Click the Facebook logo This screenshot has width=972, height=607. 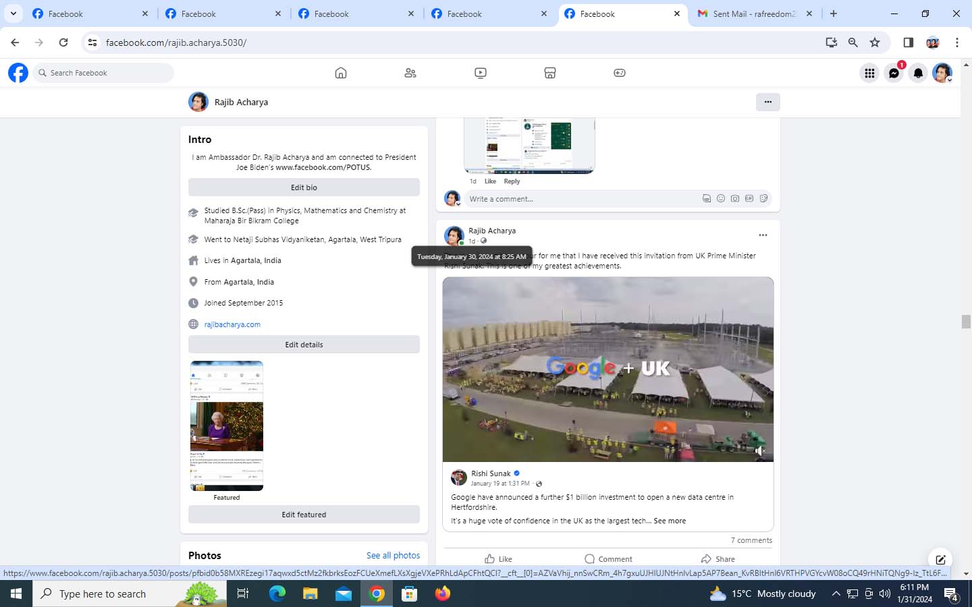tap(18, 73)
